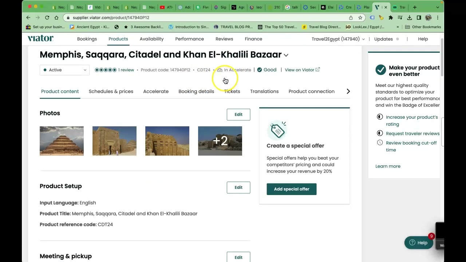The height and width of the screenshot is (262, 466).
Task: Open 'Set up your busin...' bookmark
Action: tap(46, 27)
